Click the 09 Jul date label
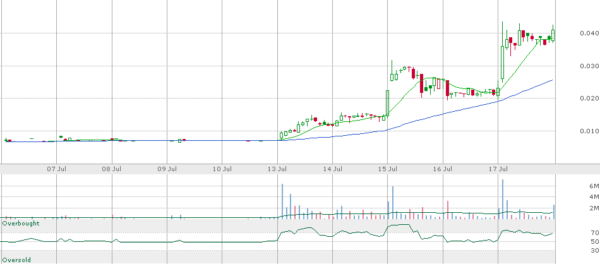This screenshot has width=600, height=264. pyautogui.click(x=167, y=169)
